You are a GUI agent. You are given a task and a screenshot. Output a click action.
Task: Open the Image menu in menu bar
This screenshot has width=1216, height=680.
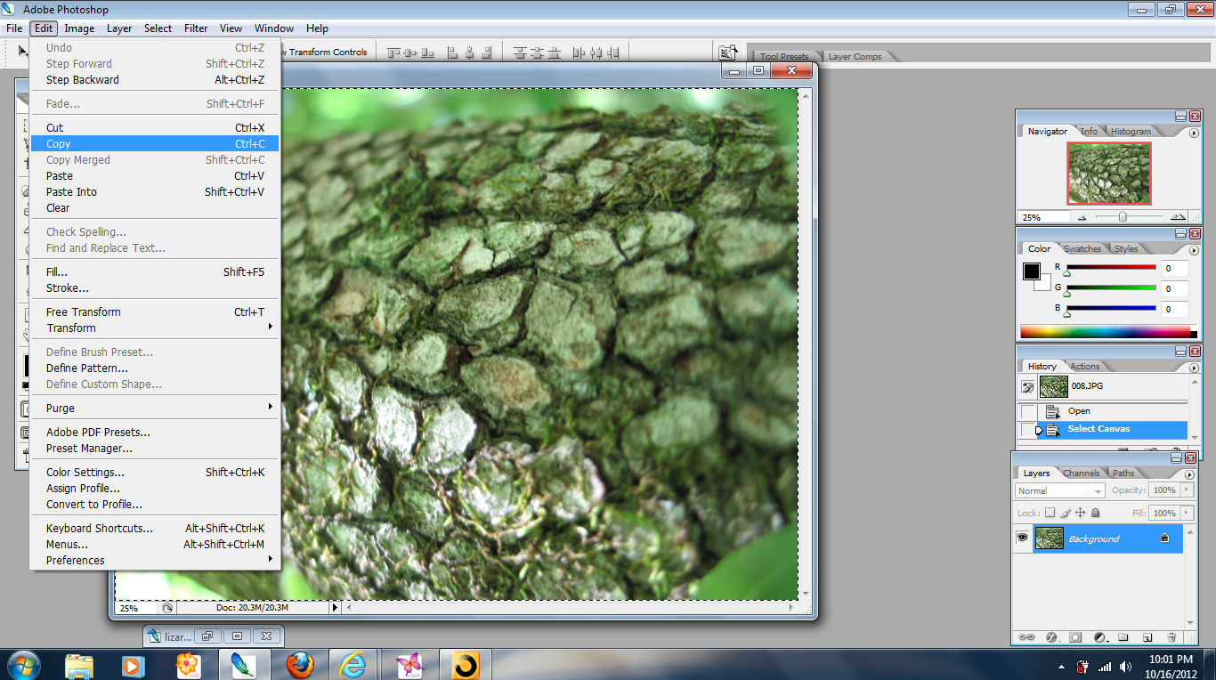[79, 28]
